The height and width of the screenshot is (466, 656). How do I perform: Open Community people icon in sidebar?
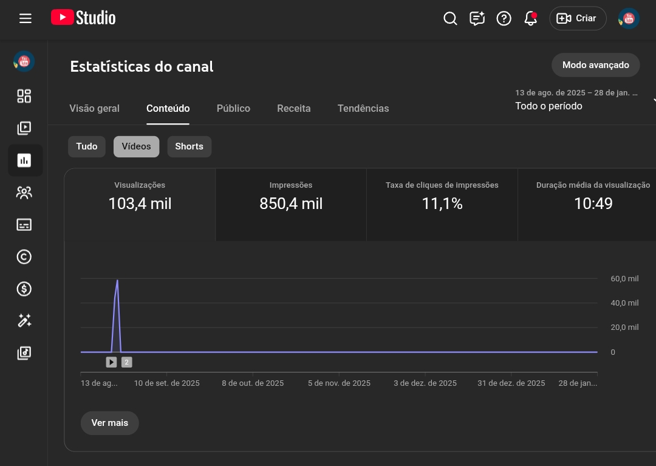(x=24, y=193)
